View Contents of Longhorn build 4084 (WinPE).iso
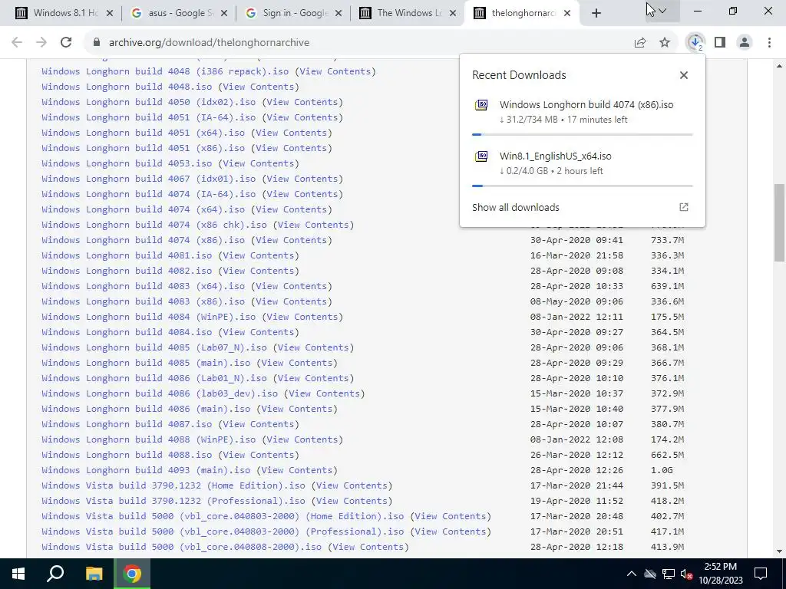The height and width of the screenshot is (589, 786). [x=302, y=317]
